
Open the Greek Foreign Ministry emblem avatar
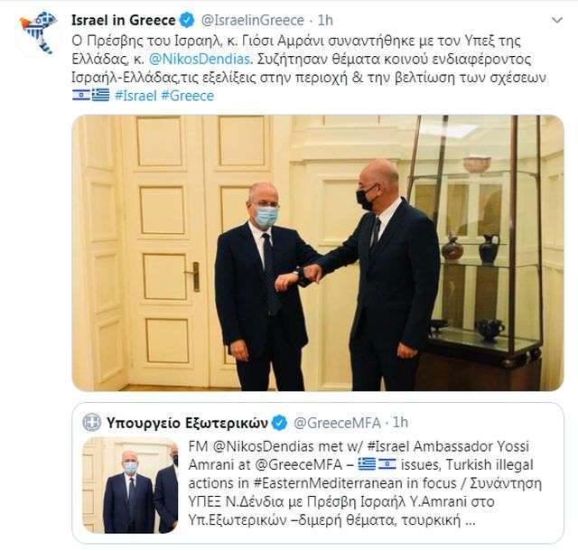point(91,423)
